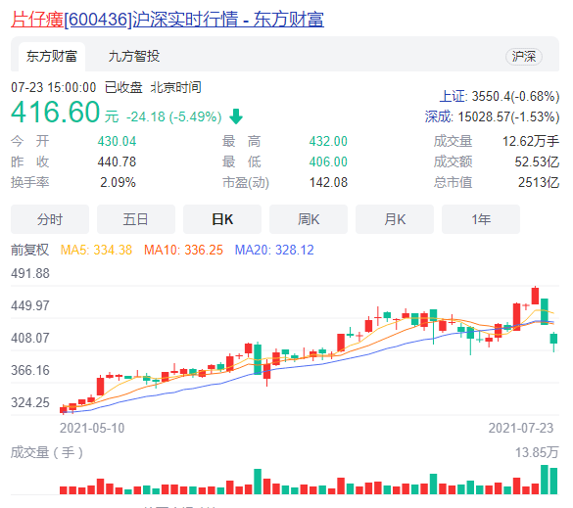
Task: Click the 成交额 value 52.53亿
Action: [x=537, y=162]
